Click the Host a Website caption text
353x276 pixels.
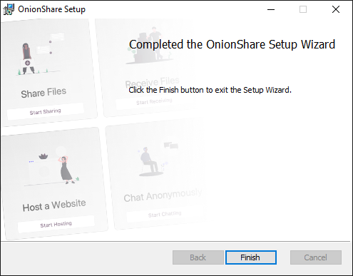[x=54, y=205]
